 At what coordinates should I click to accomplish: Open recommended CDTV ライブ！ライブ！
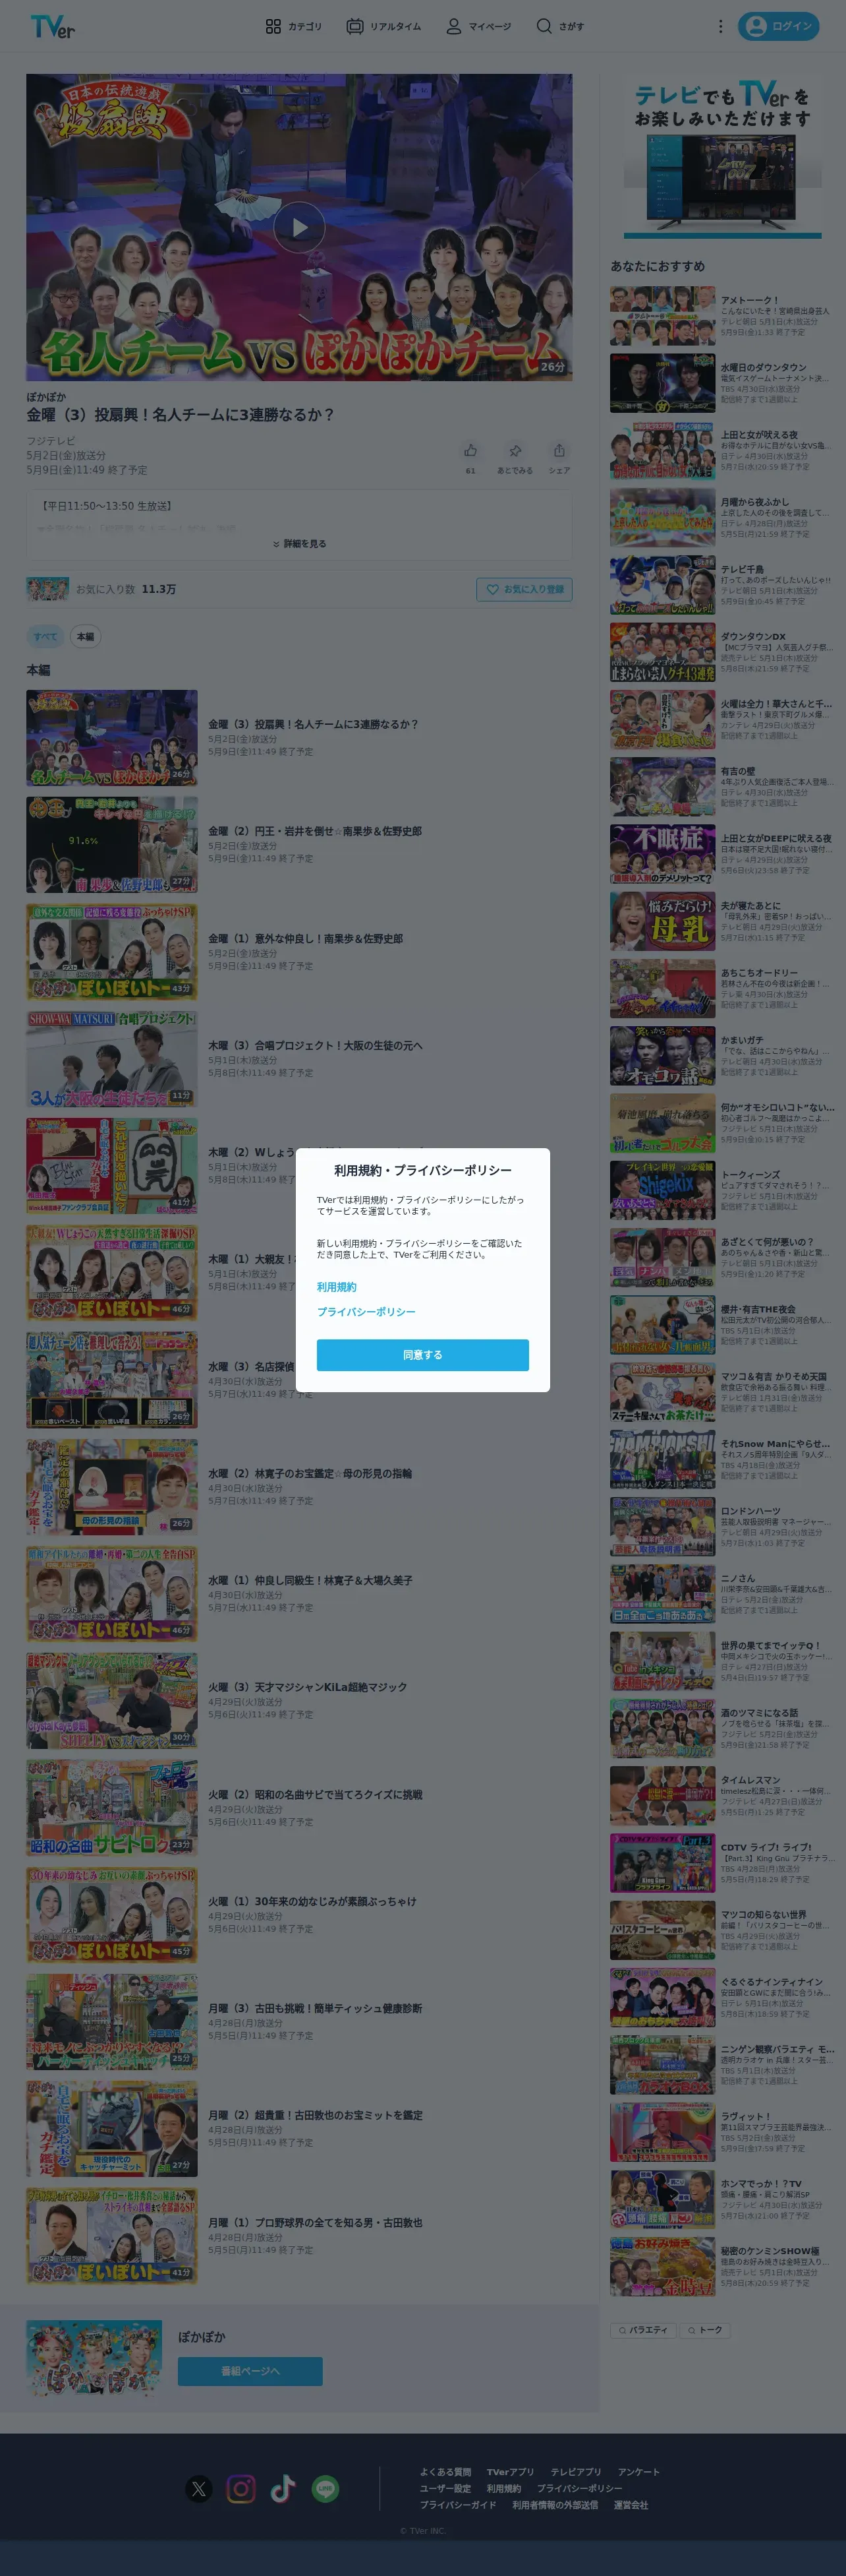click(722, 1864)
